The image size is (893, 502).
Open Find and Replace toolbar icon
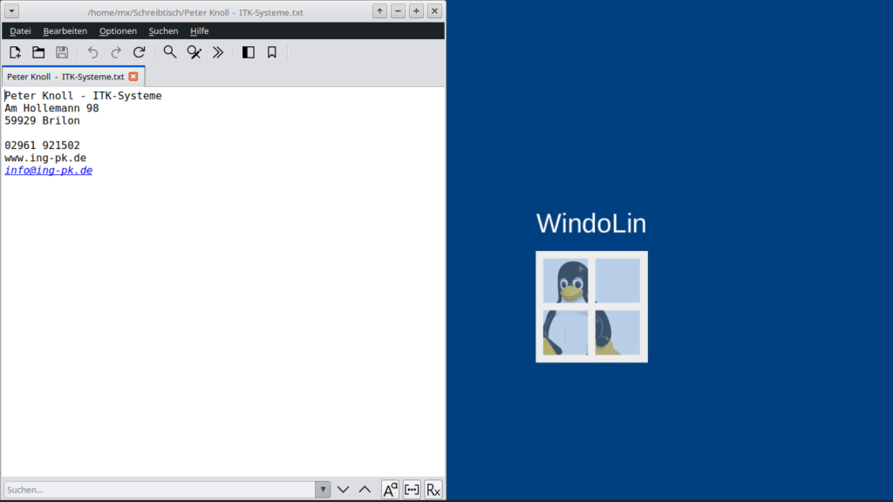tap(194, 52)
